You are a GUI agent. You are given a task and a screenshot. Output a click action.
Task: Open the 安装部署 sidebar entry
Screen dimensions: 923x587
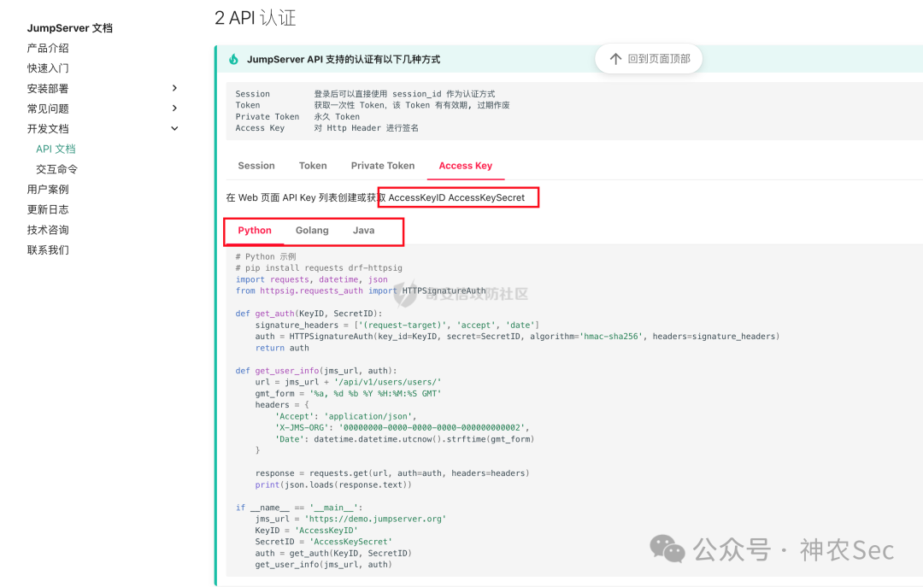(48, 88)
